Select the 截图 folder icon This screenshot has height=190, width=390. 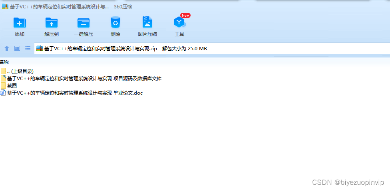coord(3,86)
